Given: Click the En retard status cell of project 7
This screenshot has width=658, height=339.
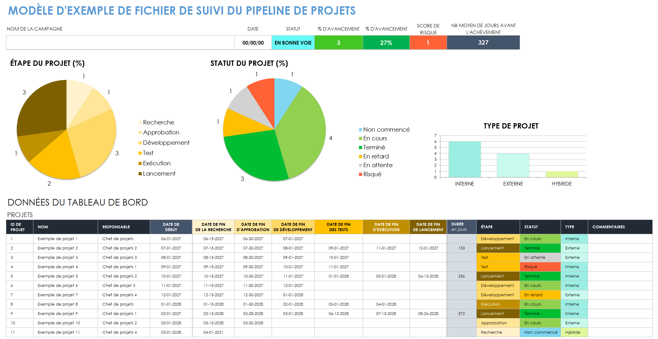Looking at the screenshot, I should click(x=540, y=295).
